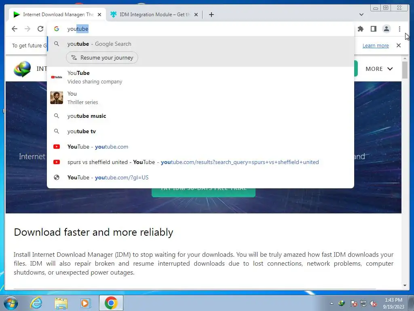Click the globe icon beside youtube.com/?gl=US
This screenshot has width=414, height=311.
click(57, 177)
